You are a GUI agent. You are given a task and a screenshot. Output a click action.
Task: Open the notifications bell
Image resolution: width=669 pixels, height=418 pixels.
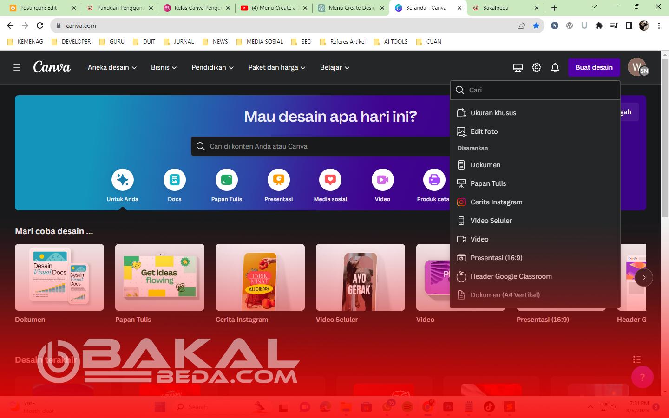[x=555, y=67]
